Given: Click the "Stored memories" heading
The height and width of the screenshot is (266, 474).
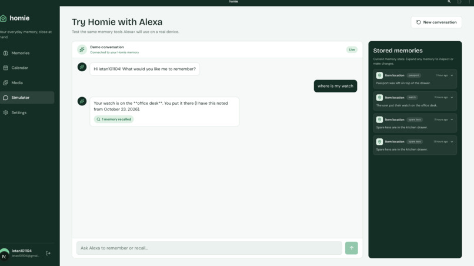Looking at the screenshot, I should click(398, 51).
